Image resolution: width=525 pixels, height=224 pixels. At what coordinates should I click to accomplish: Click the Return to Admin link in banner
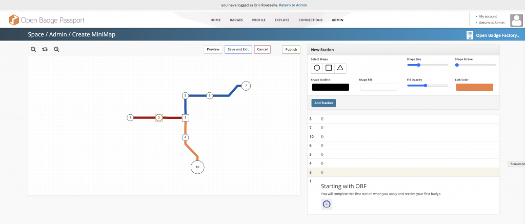[293, 5]
